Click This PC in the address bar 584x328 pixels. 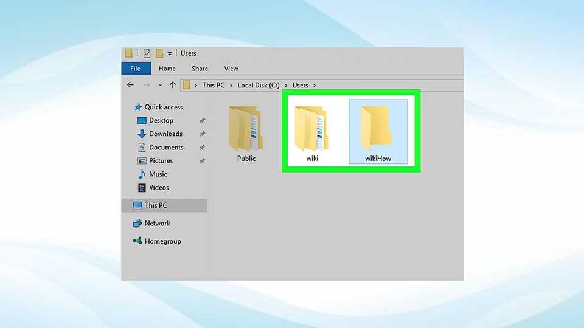point(214,86)
